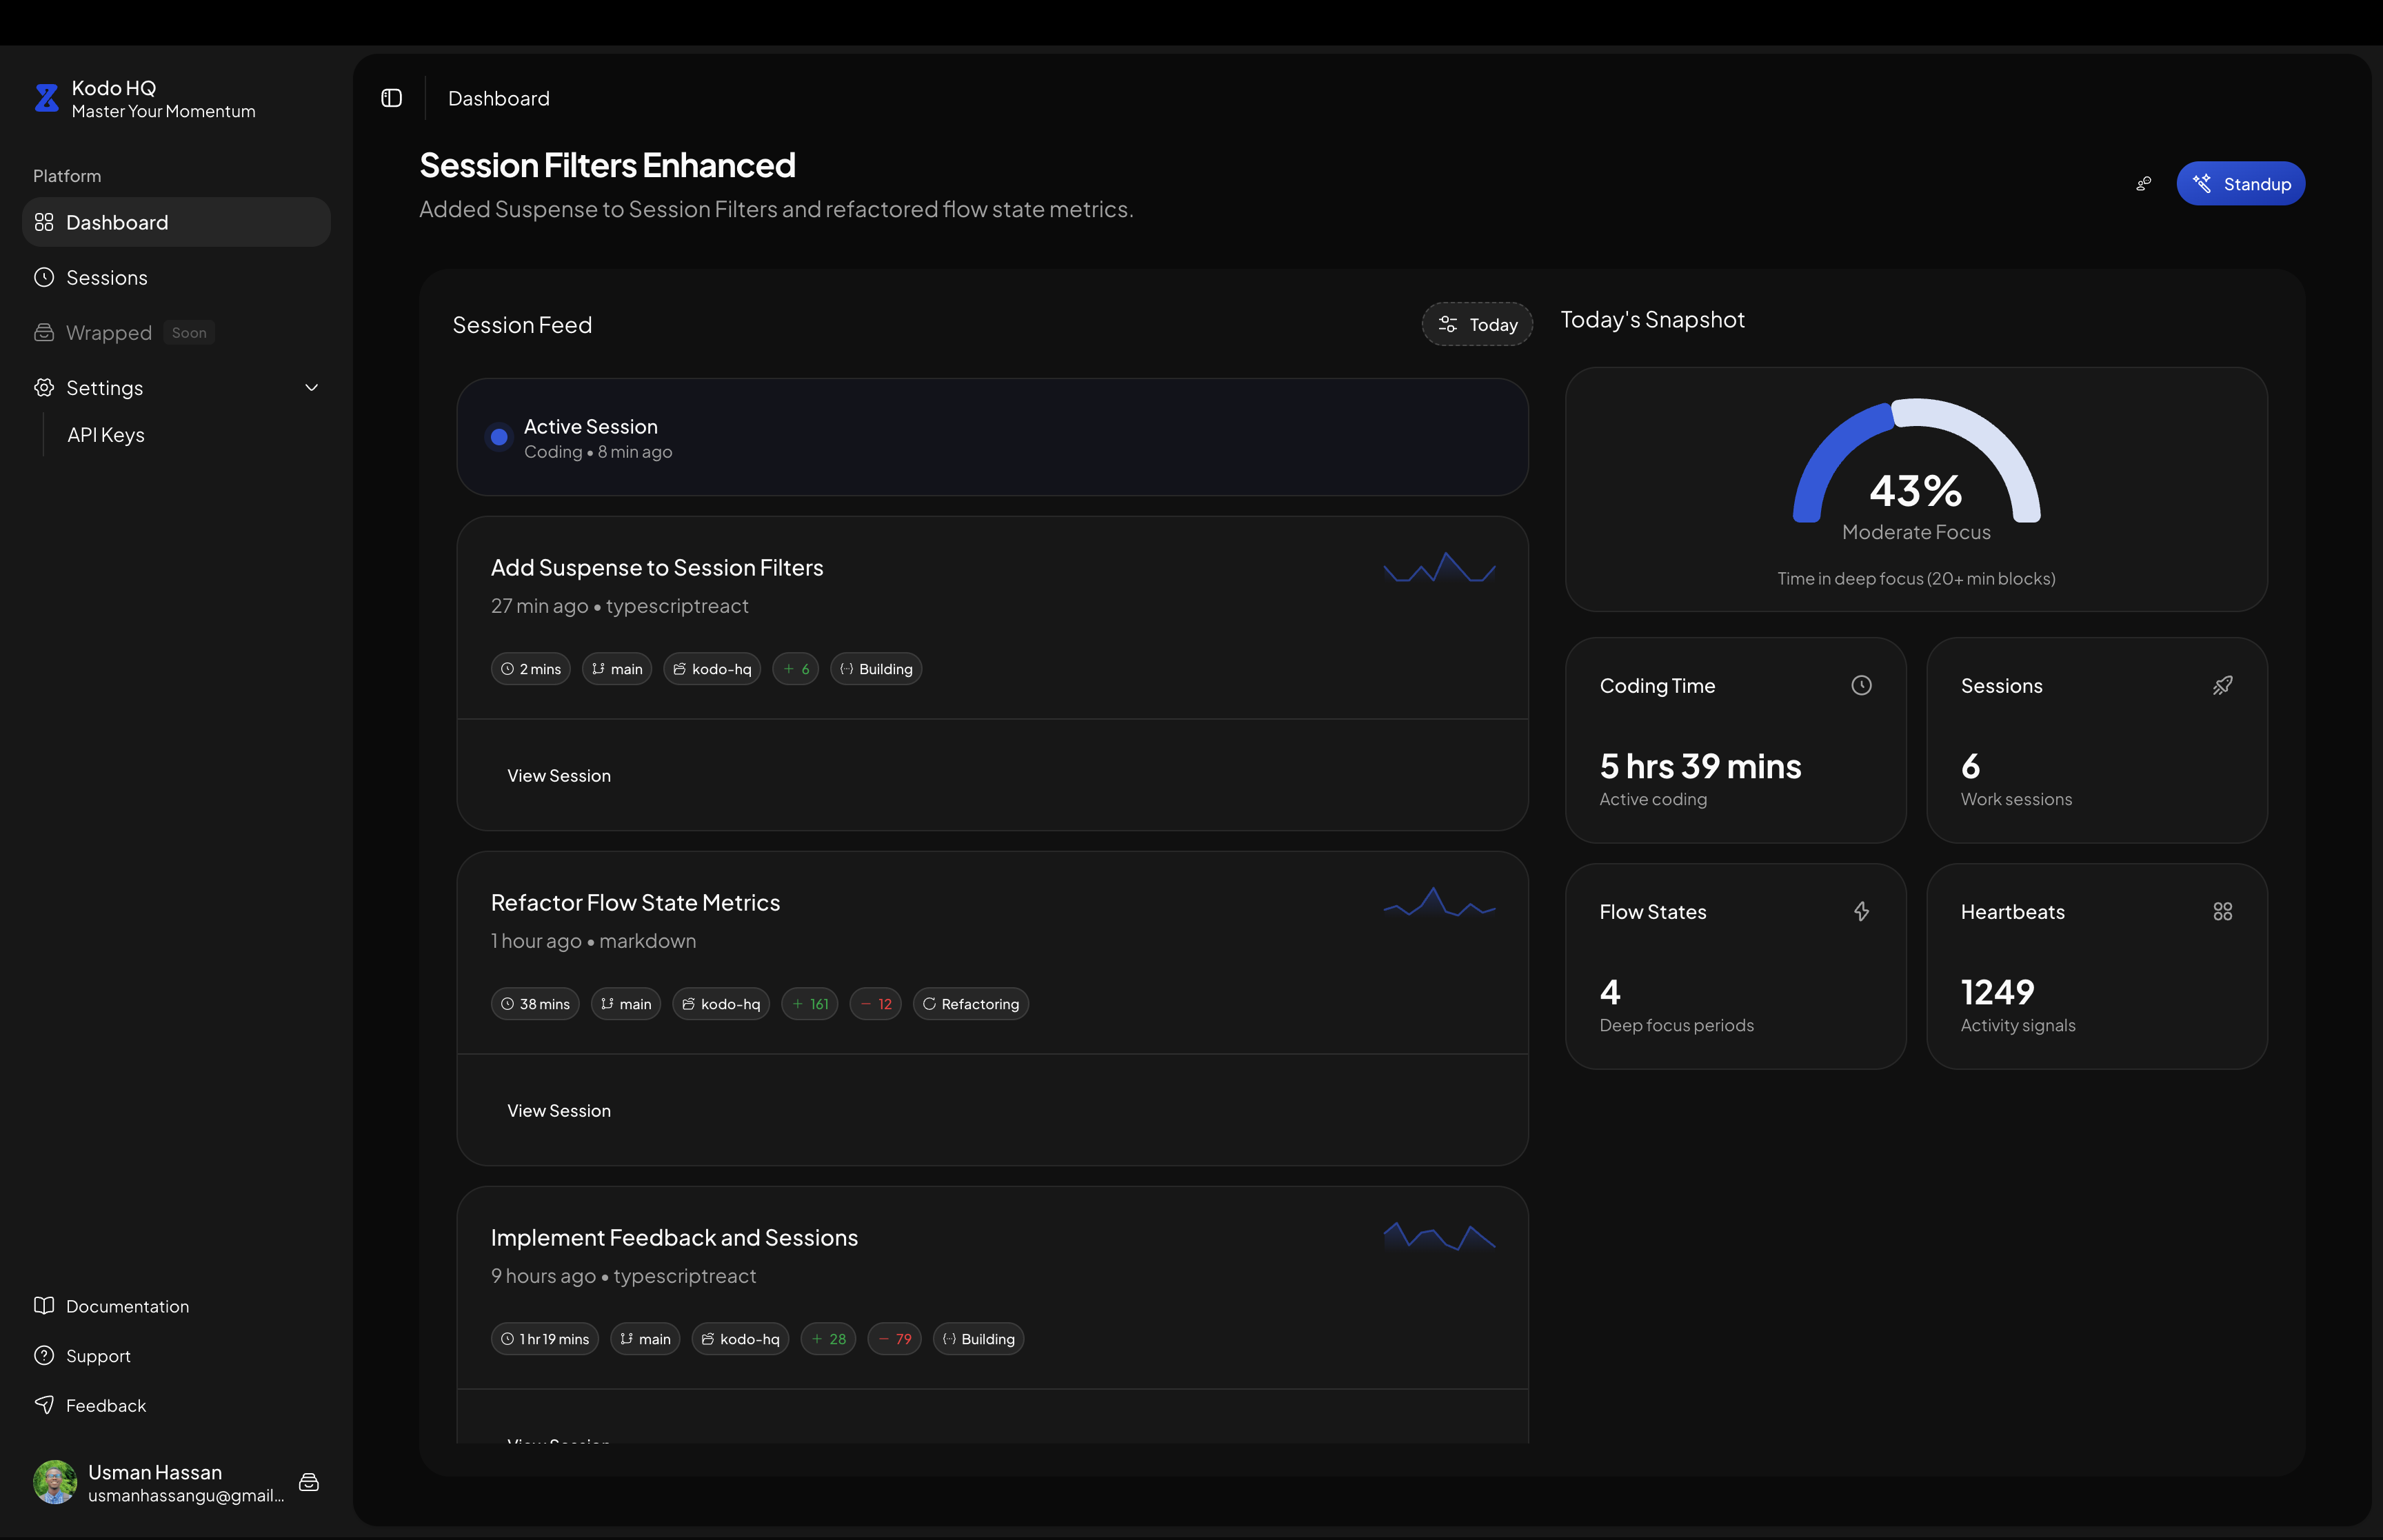The height and width of the screenshot is (1540, 2383).
Task: Click the grid icon on Heartbeats card
Action: click(x=2222, y=912)
